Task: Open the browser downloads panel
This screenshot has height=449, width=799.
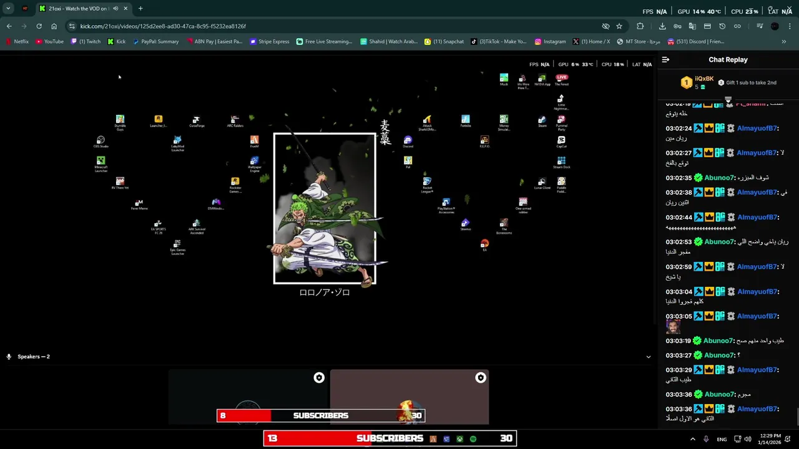Action: [x=662, y=26]
